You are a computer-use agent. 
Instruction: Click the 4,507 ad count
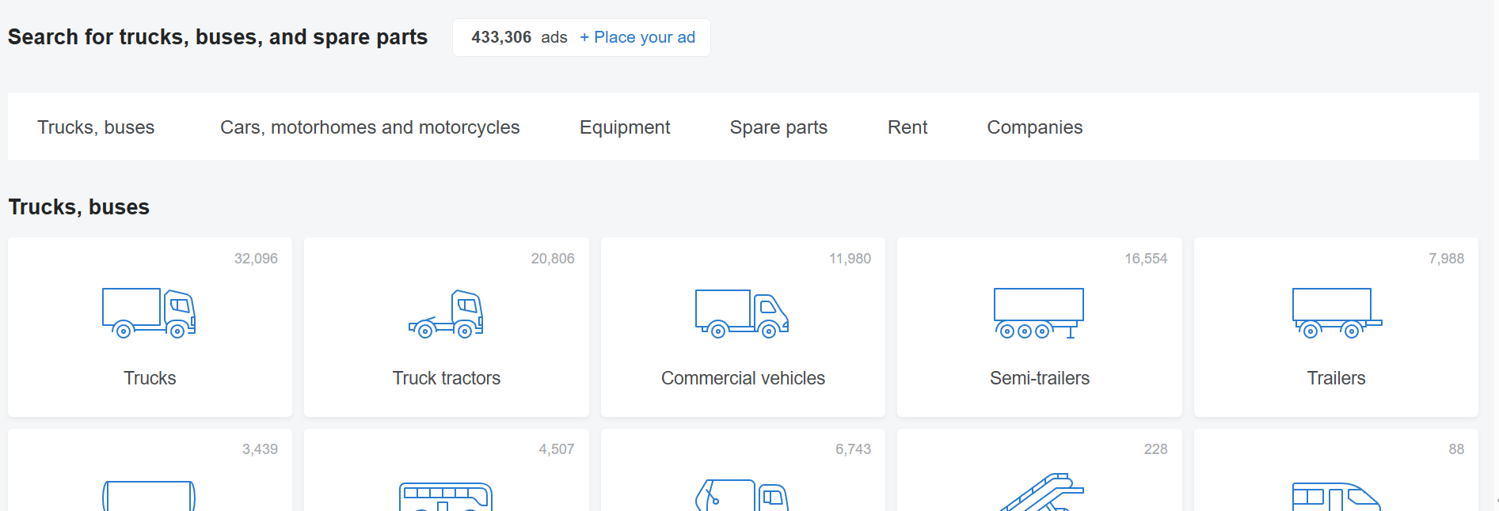[557, 449]
